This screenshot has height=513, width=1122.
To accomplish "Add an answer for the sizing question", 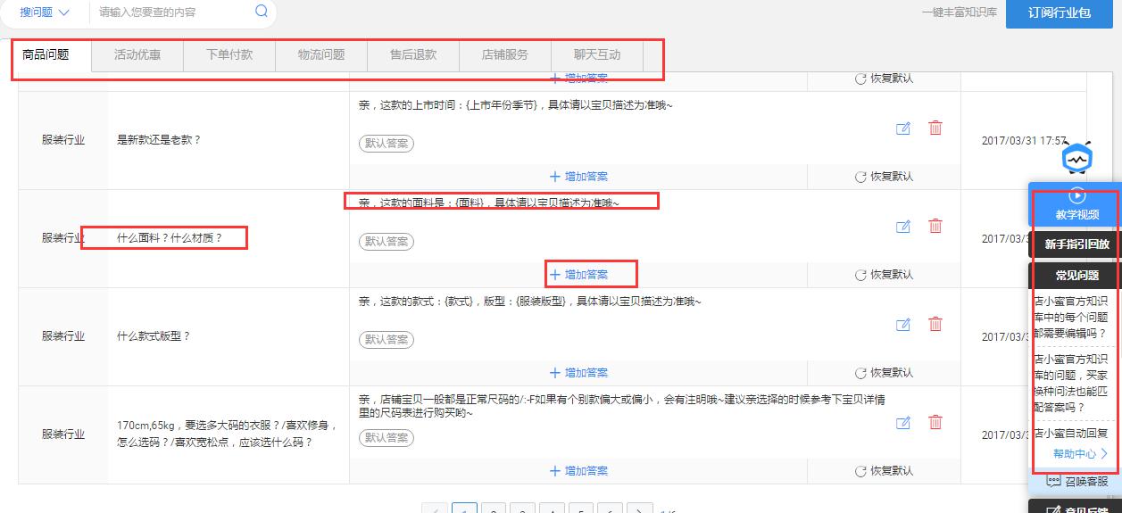I will (x=578, y=471).
